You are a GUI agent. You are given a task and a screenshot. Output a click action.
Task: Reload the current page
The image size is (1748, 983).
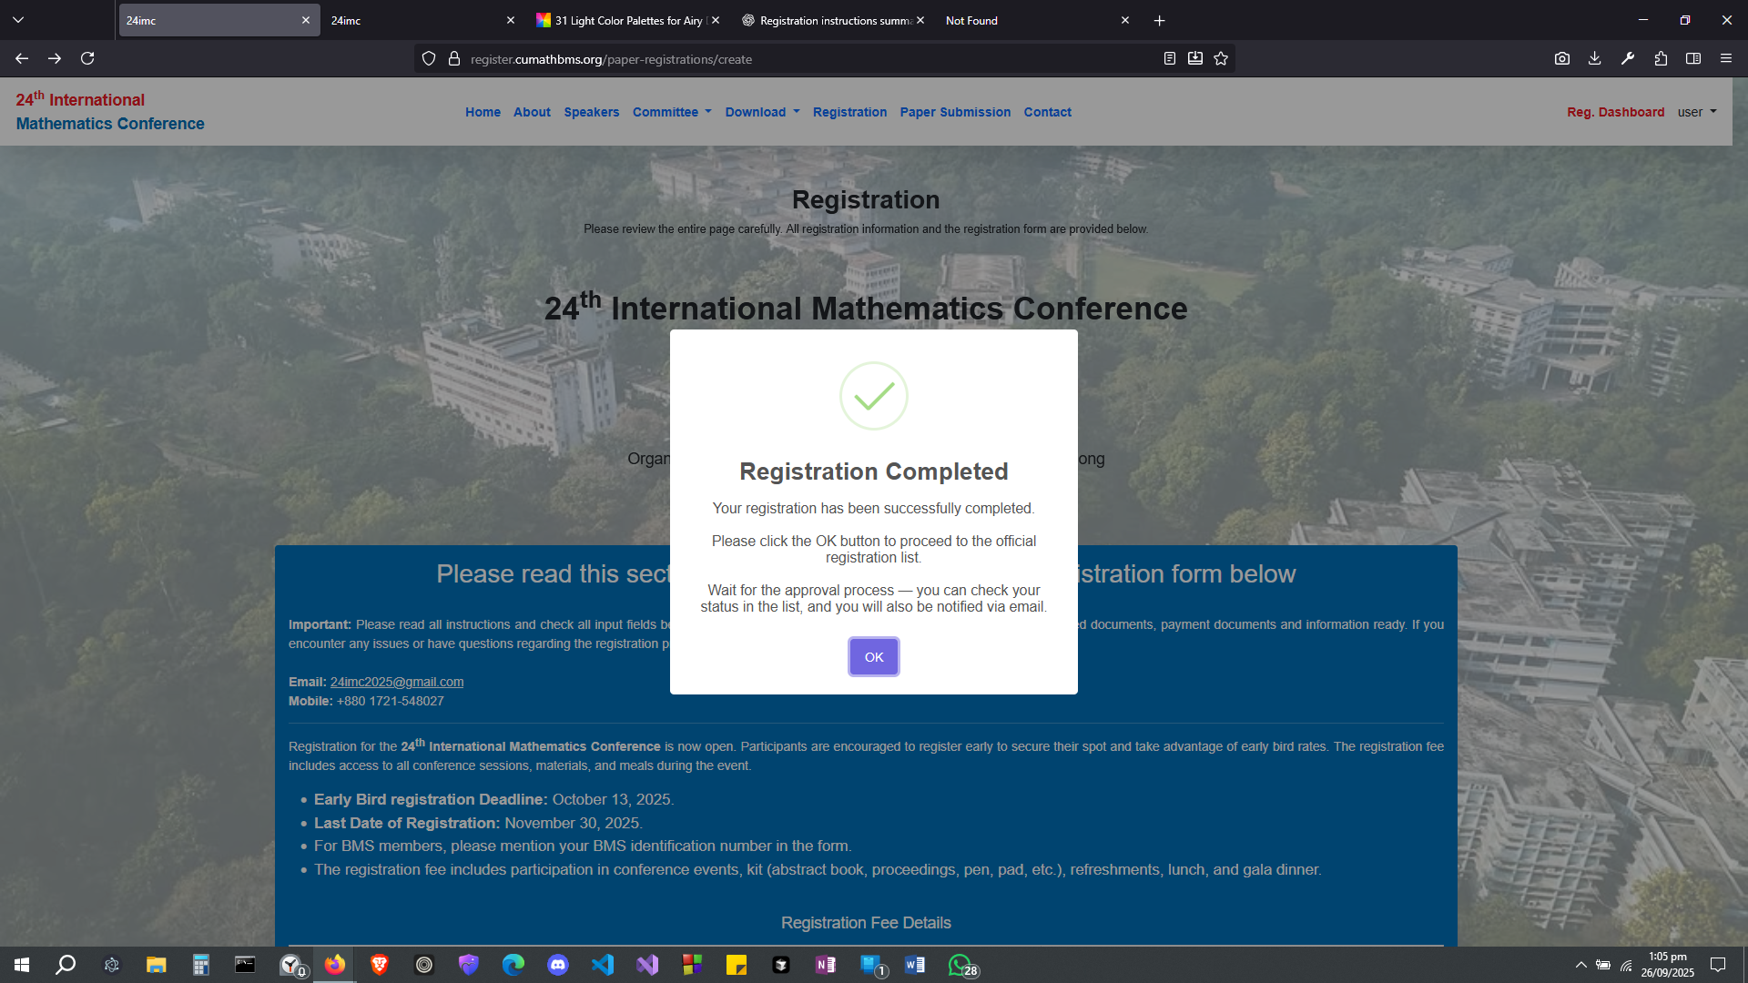pyautogui.click(x=87, y=58)
